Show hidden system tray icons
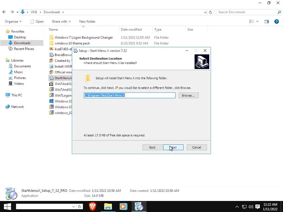This screenshot has height=212, width=283. (x=237, y=206)
